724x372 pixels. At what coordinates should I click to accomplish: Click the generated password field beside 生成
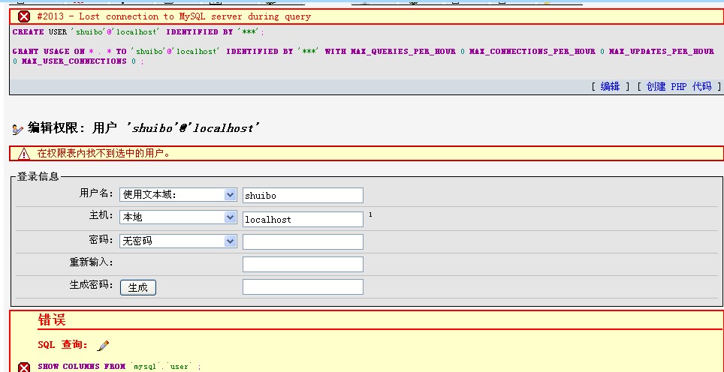tap(303, 286)
